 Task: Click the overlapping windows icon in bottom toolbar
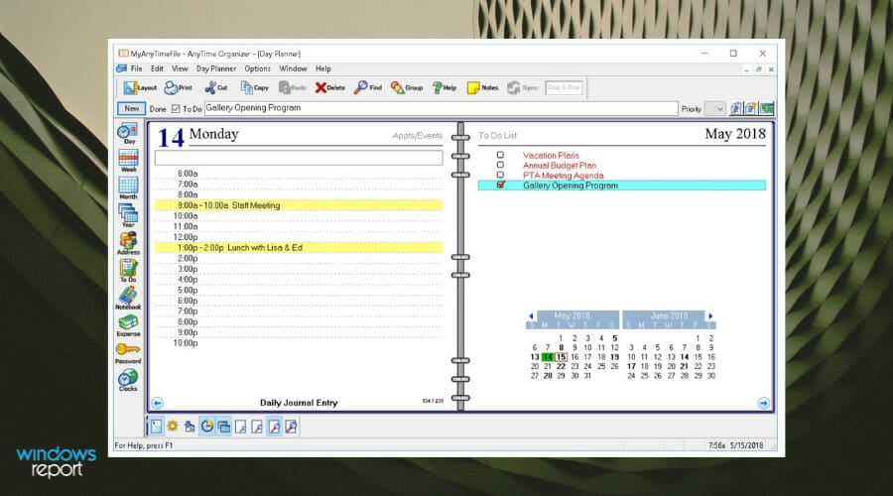224,426
